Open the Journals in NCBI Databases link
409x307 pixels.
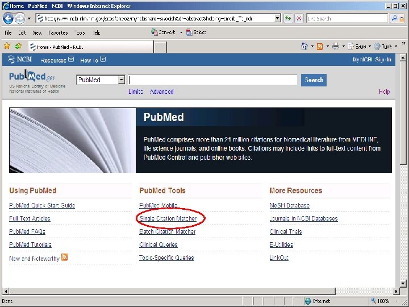tap(303, 218)
